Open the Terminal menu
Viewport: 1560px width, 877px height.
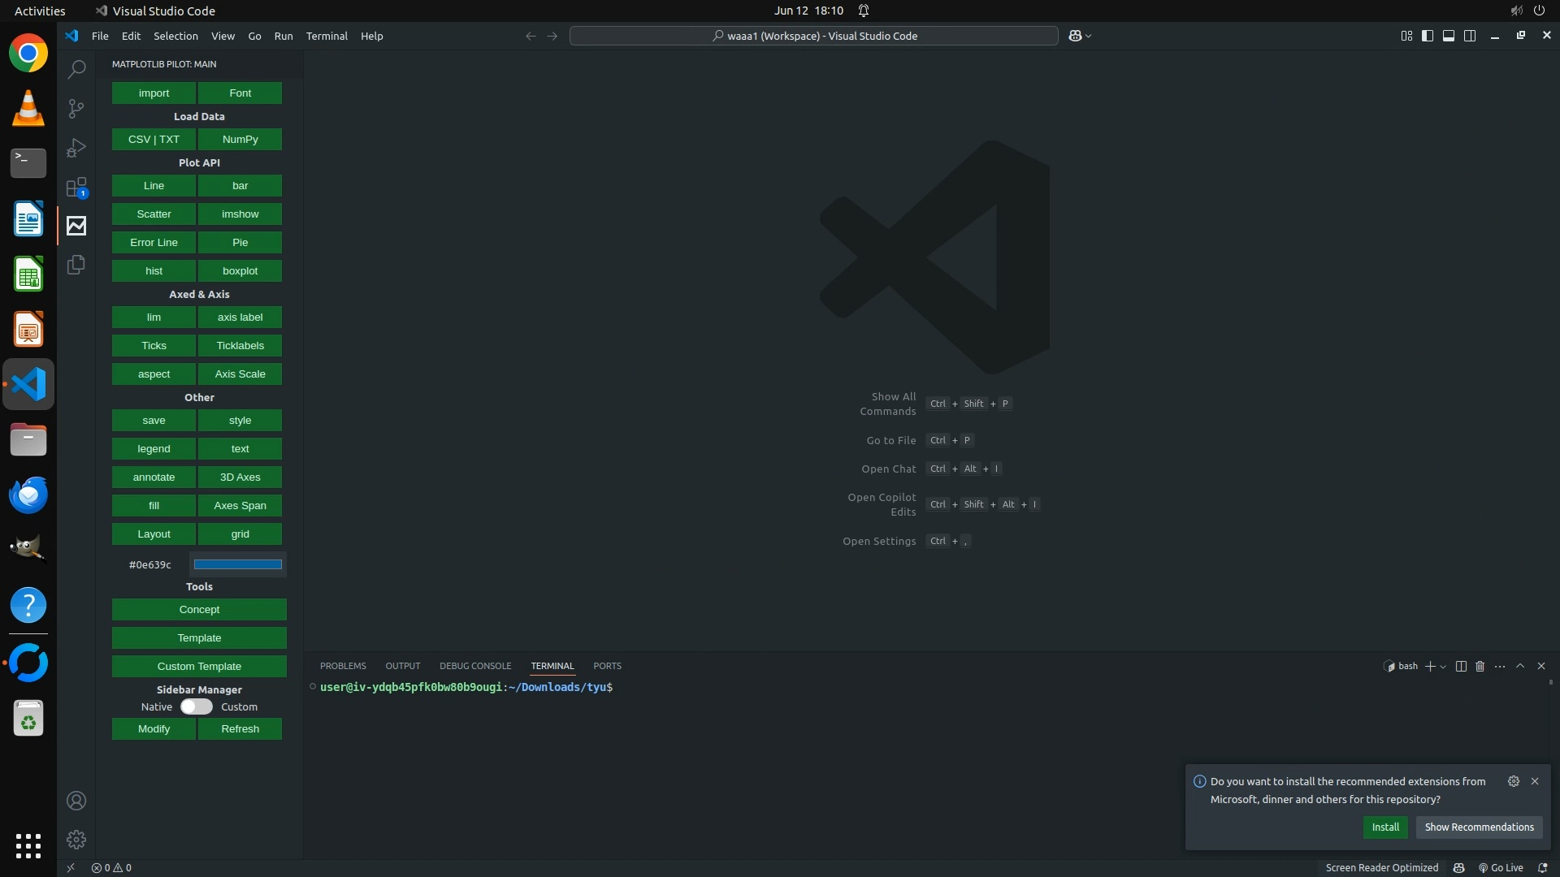pyautogui.click(x=327, y=36)
